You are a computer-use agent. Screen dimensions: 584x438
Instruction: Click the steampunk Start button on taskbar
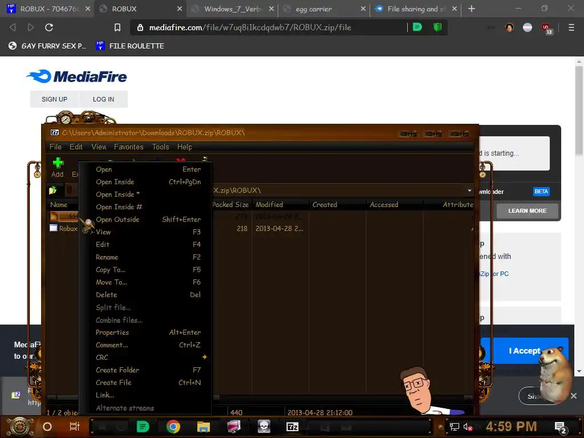coord(19,427)
